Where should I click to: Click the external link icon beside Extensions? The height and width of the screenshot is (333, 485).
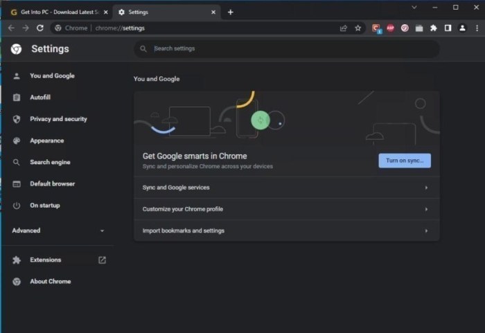click(x=102, y=260)
